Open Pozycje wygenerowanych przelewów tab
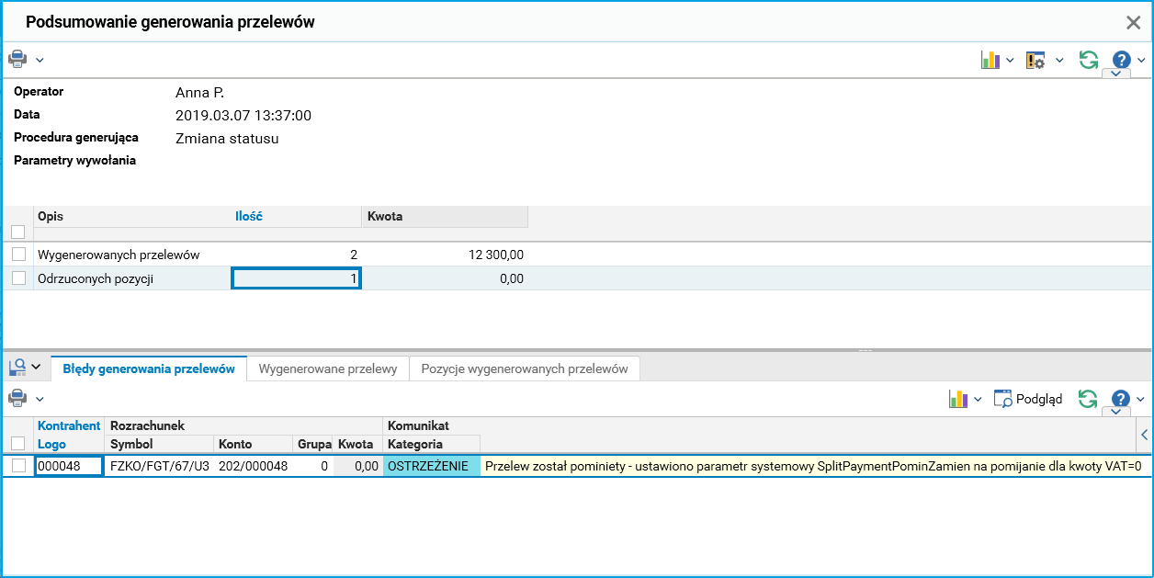The height and width of the screenshot is (578, 1154). pos(525,368)
